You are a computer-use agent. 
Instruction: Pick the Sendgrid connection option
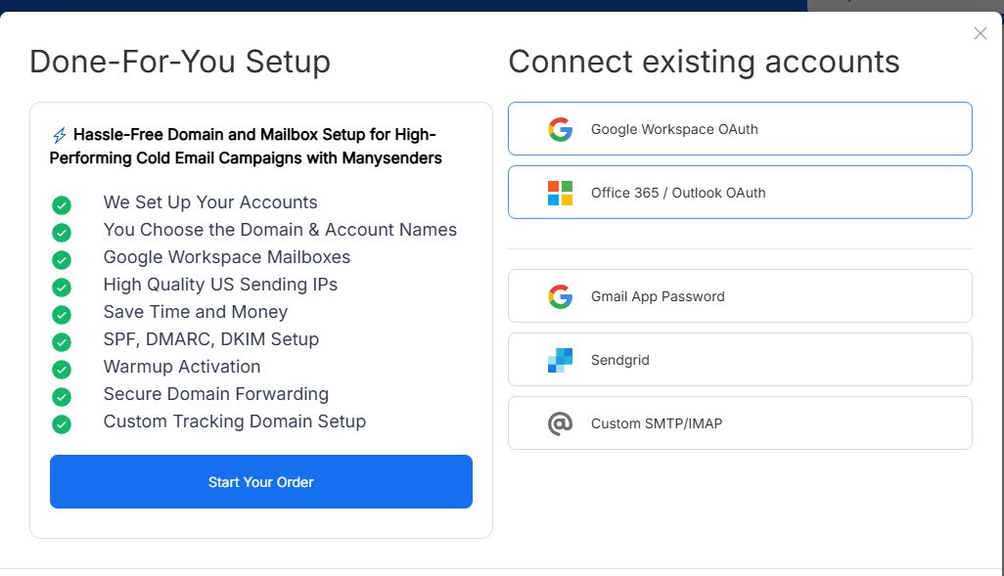(740, 359)
